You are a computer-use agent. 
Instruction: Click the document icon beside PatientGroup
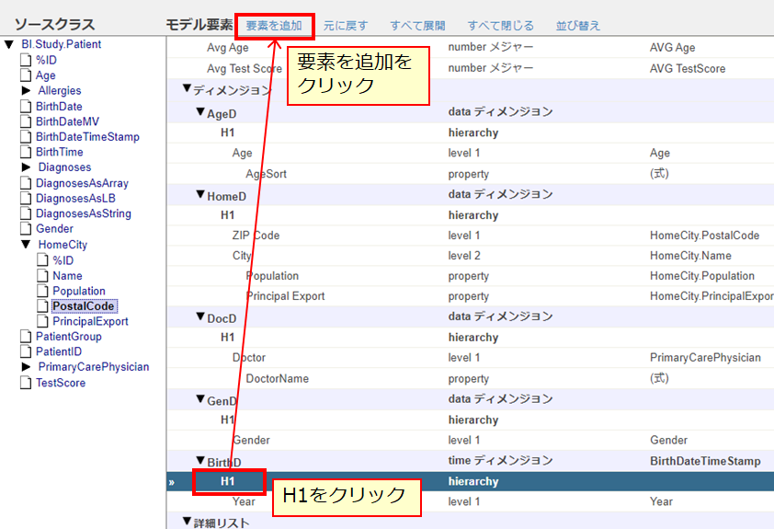[26, 337]
